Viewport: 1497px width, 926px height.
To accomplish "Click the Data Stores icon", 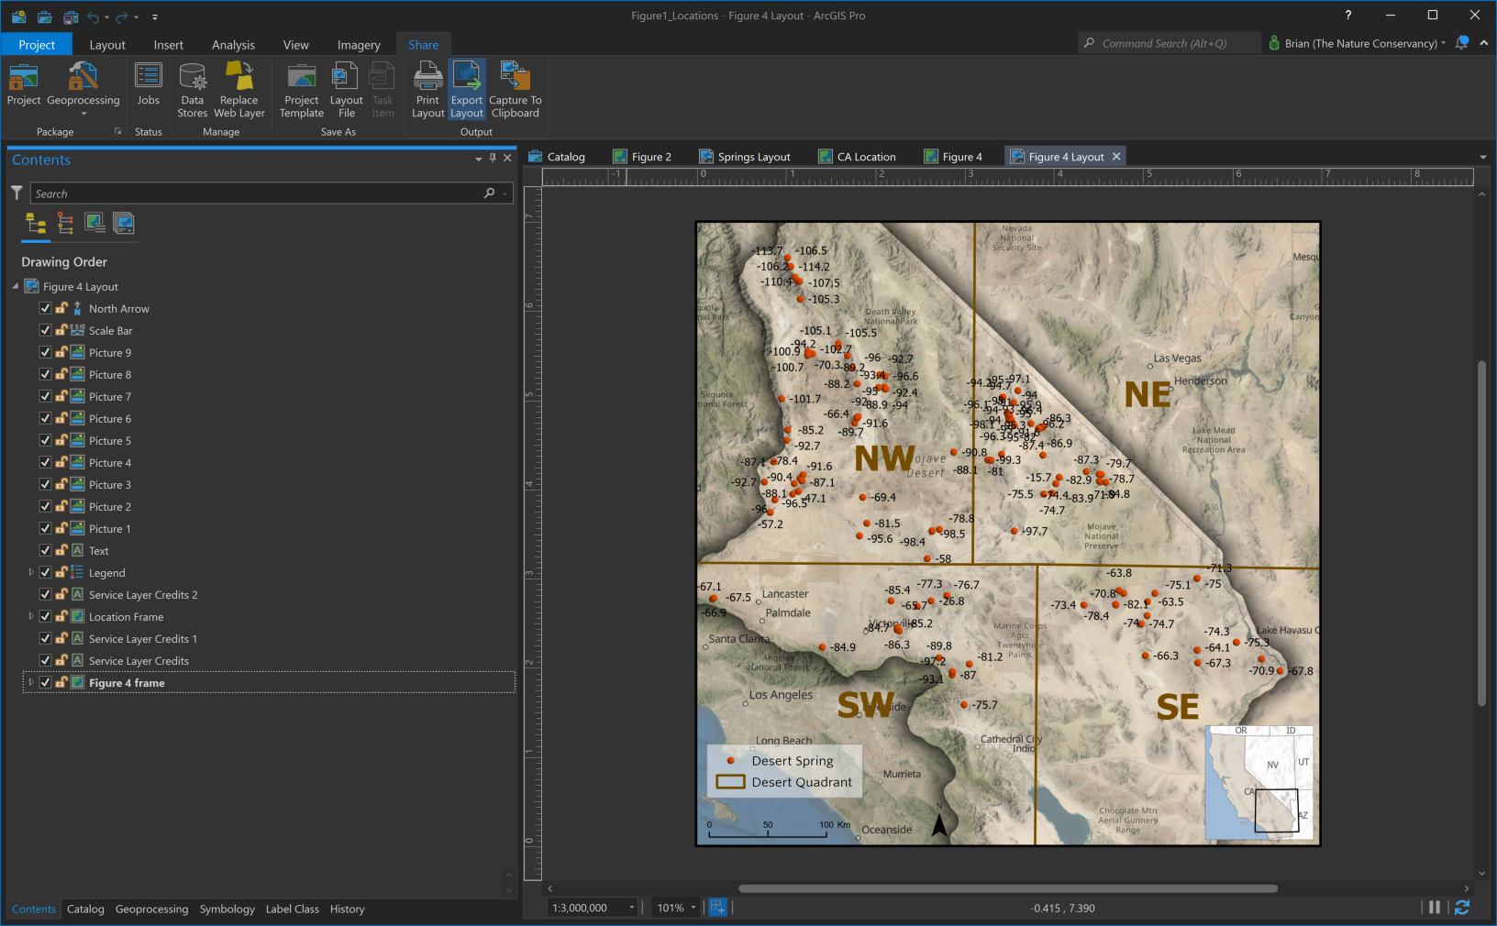I will pos(193,77).
